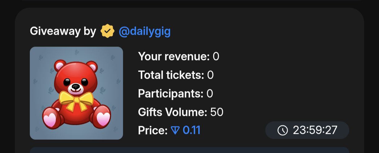Click the yellow bow on the teddy bear

(76, 100)
